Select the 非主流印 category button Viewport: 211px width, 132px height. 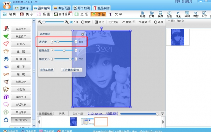pyautogui.click(x=21, y=36)
